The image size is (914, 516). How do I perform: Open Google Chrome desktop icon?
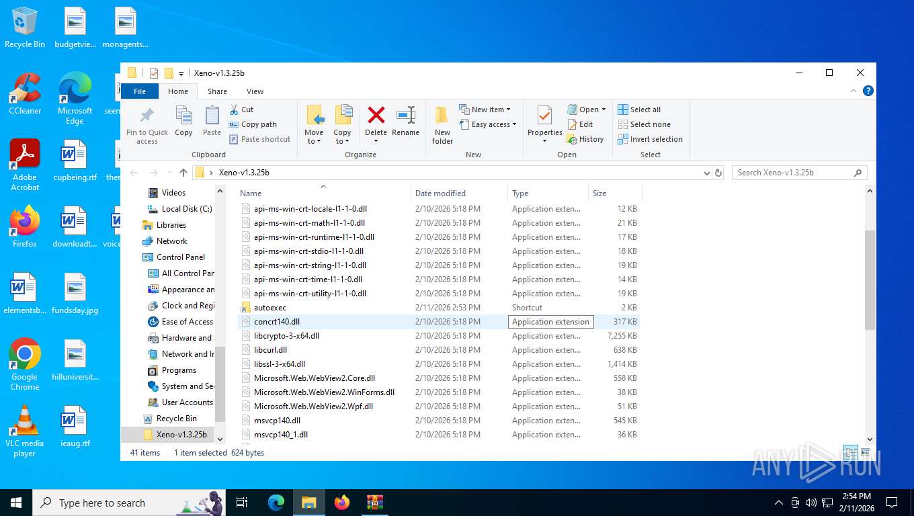(25, 364)
